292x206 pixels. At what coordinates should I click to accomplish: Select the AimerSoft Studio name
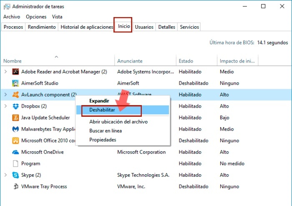(40, 83)
